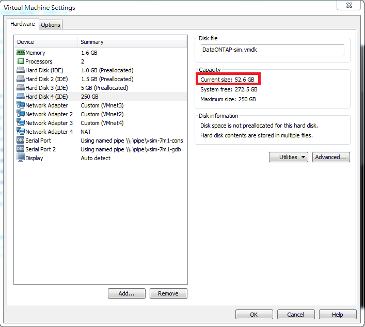This screenshot has height=327, width=365.
Task: Open the Utilities dropdown menu
Action: 289,157
